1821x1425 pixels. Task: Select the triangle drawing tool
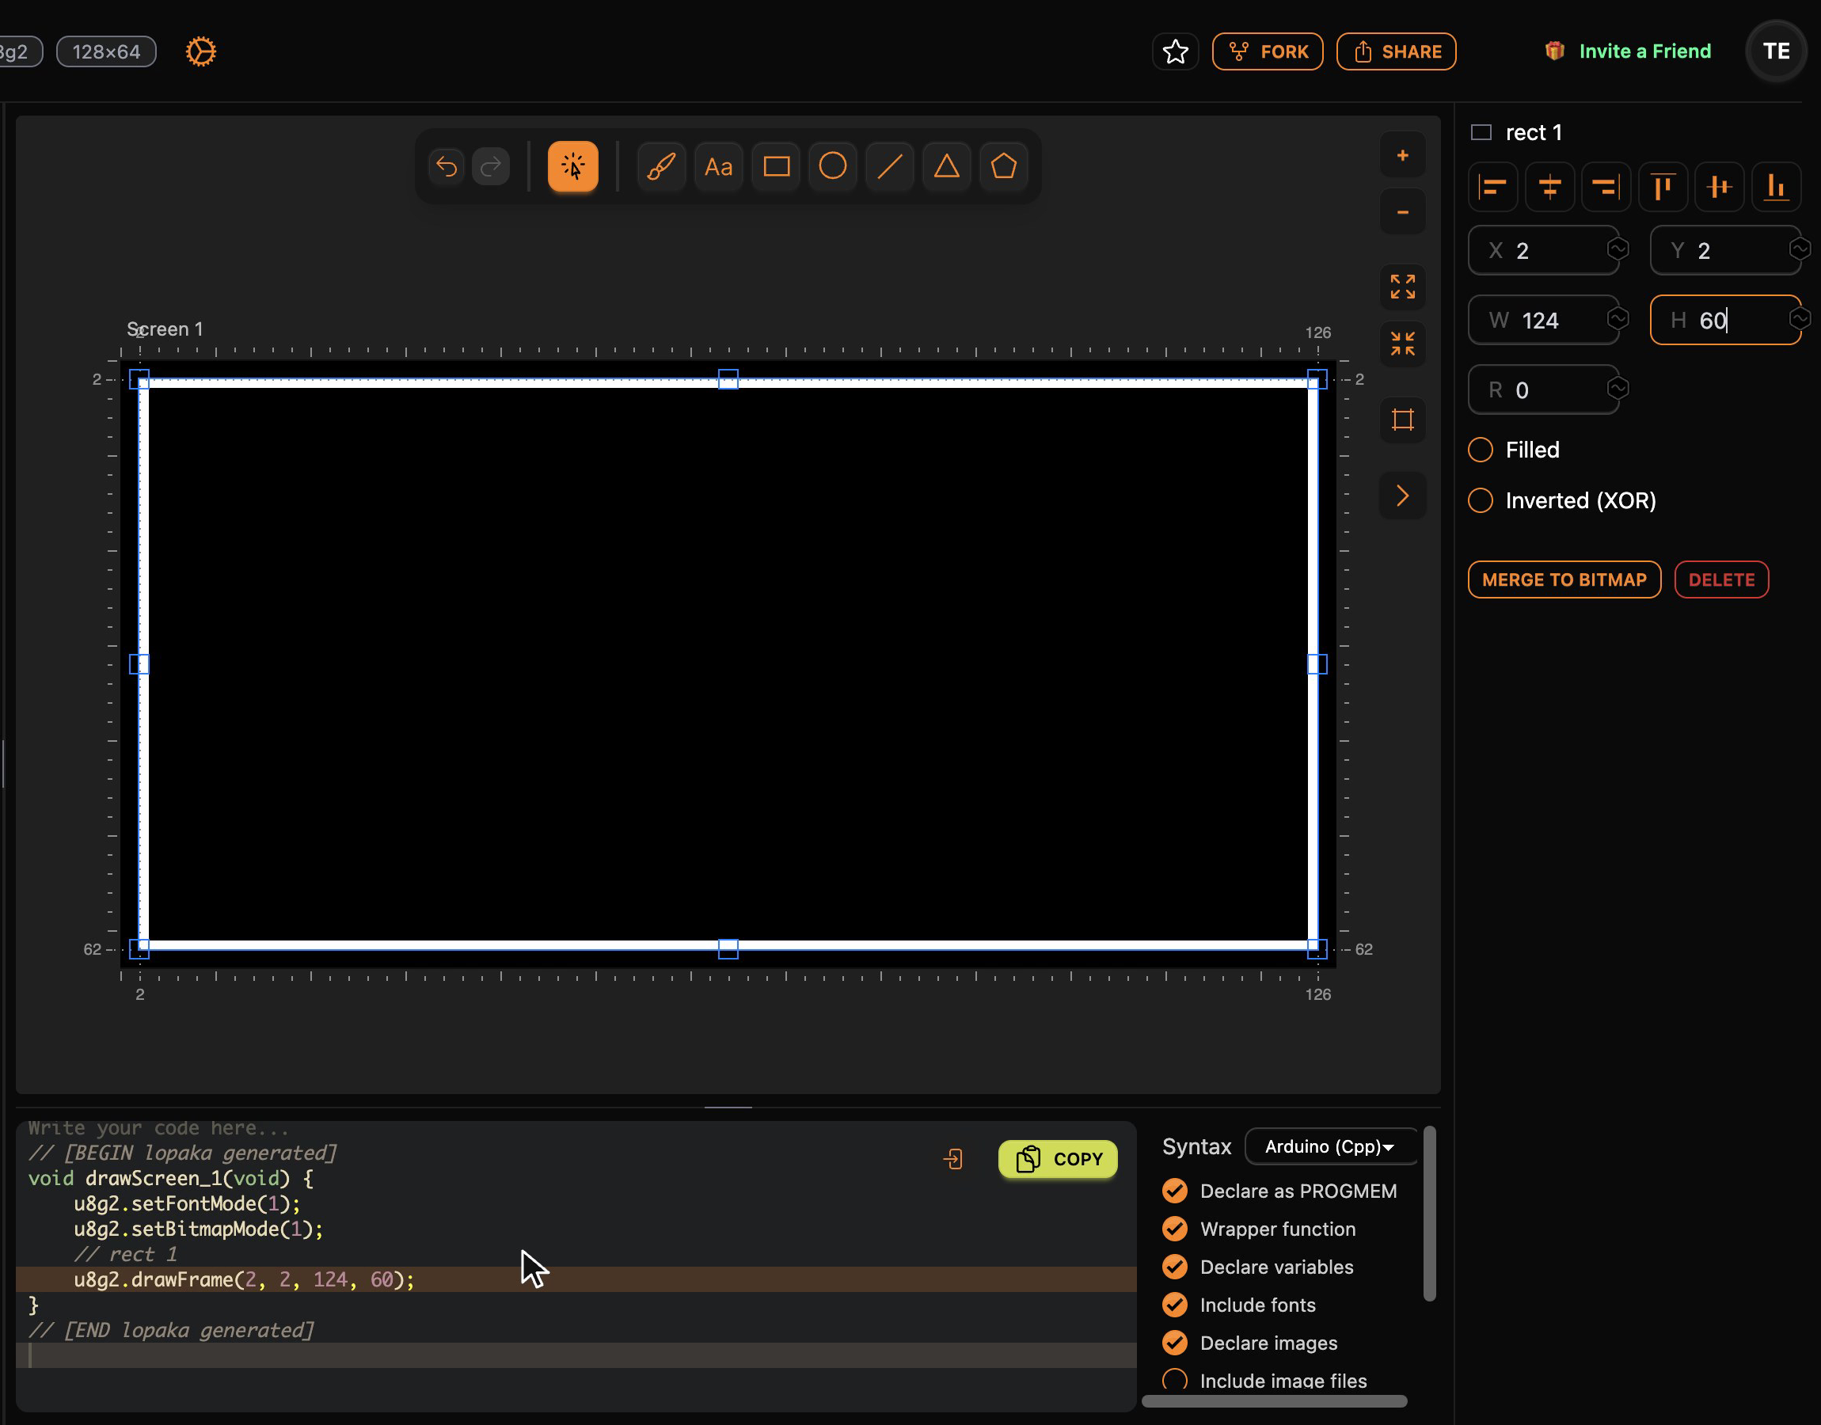947,167
